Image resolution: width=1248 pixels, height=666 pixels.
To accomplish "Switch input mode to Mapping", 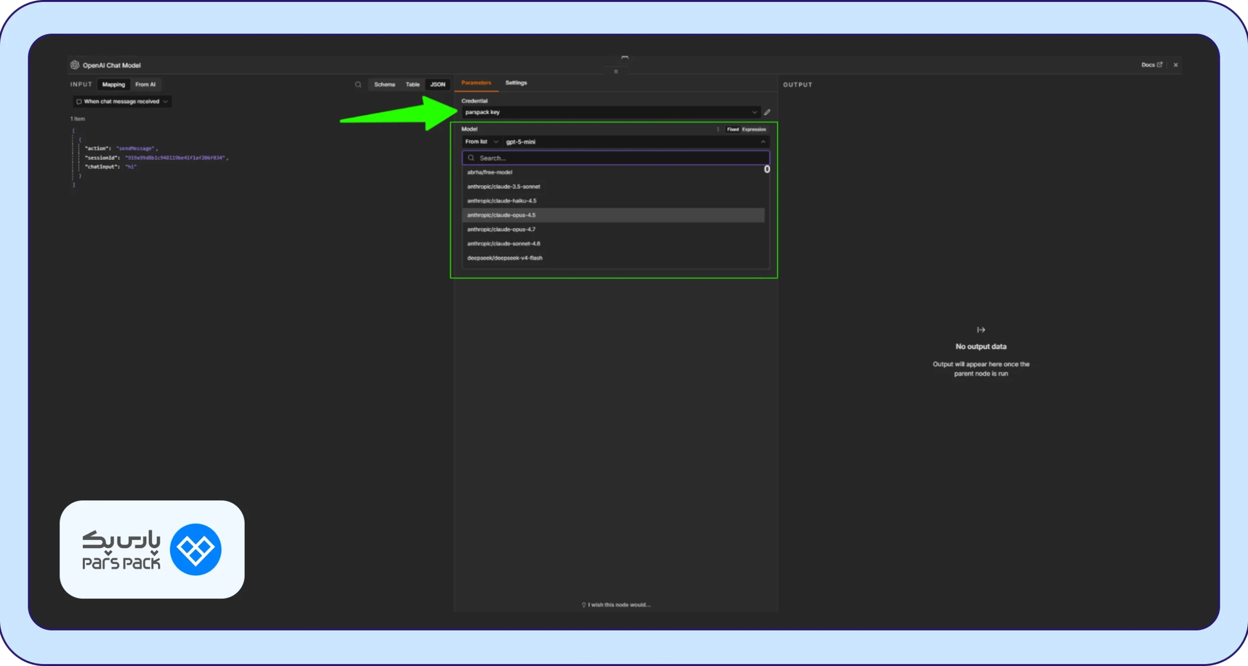I will [114, 85].
